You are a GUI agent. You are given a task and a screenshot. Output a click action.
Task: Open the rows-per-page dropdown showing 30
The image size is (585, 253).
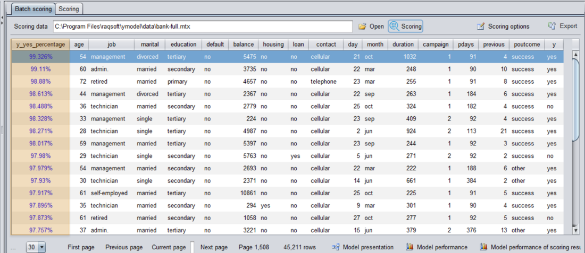pyautogui.click(x=41, y=247)
